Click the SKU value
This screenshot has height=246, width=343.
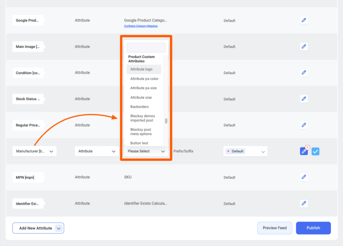point(128,177)
